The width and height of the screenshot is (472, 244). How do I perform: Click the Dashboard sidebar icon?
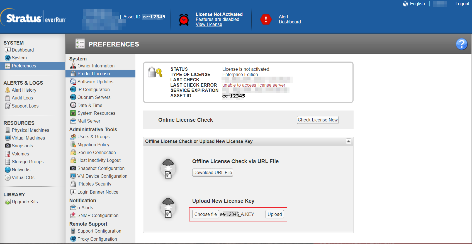[x=8, y=50]
